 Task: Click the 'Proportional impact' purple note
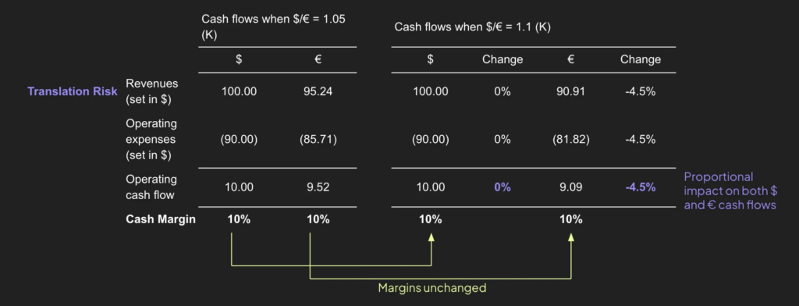coord(730,191)
